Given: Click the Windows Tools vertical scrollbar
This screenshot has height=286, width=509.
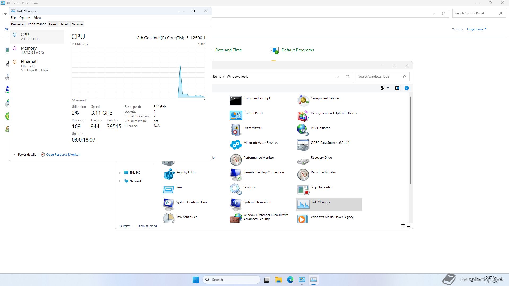Looking at the screenshot, I should click(411, 140).
